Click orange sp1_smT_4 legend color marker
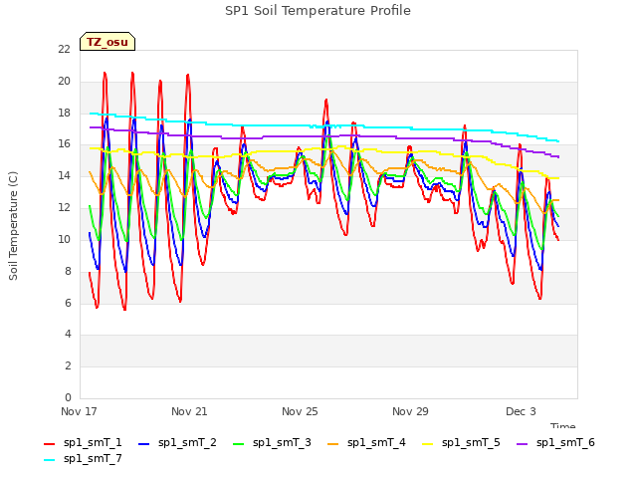This screenshot has width=637, height=478. pos(332,444)
